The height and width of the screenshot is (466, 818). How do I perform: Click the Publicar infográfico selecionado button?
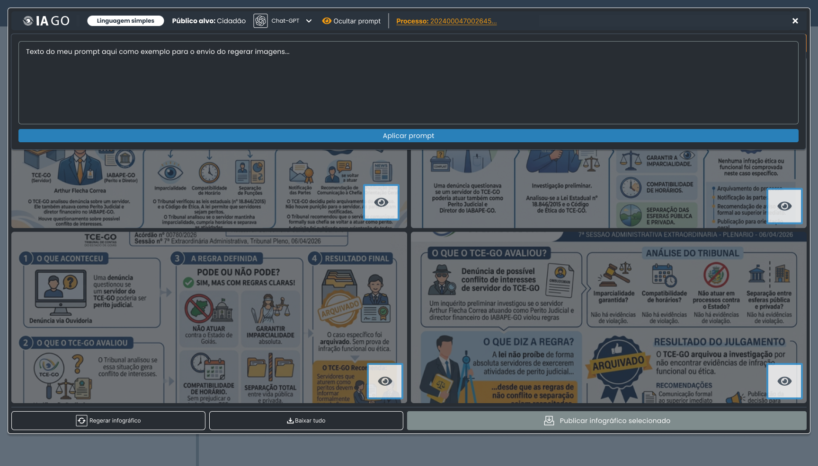click(x=607, y=421)
